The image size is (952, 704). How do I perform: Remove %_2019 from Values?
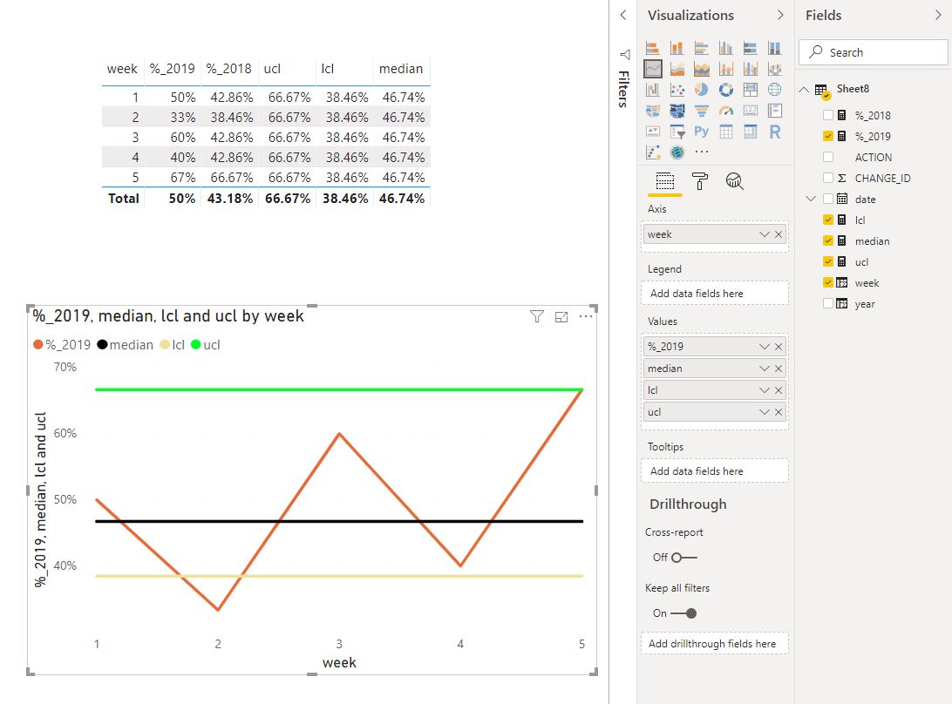pos(779,347)
